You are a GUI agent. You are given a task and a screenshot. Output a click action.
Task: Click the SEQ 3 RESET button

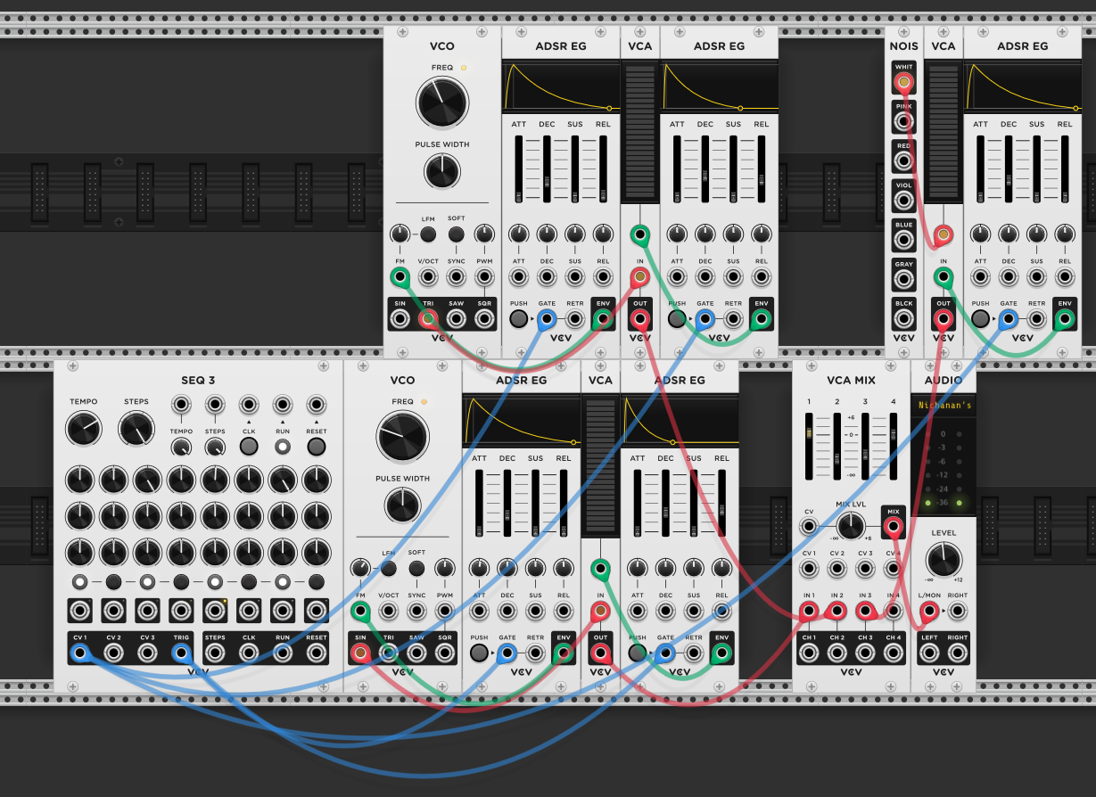[x=316, y=446]
